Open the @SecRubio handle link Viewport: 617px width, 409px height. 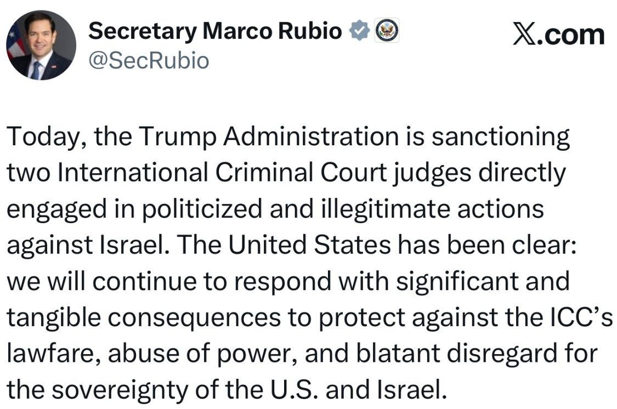[x=149, y=60]
